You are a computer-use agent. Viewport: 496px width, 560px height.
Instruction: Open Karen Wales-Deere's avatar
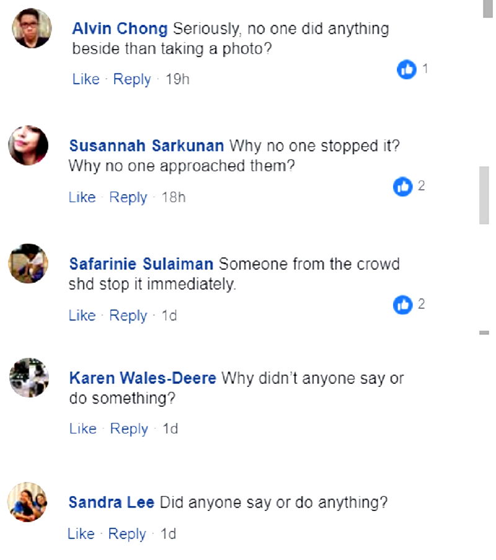pyautogui.click(x=29, y=377)
